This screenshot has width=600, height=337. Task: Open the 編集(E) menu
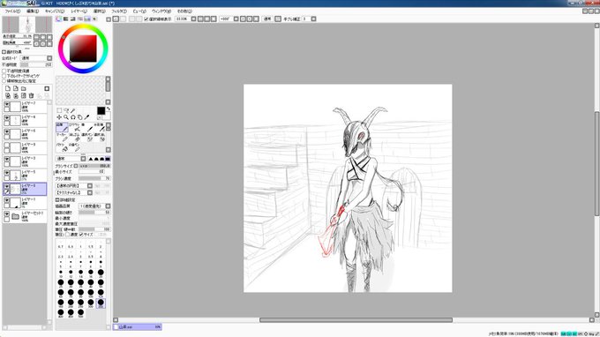click(33, 11)
